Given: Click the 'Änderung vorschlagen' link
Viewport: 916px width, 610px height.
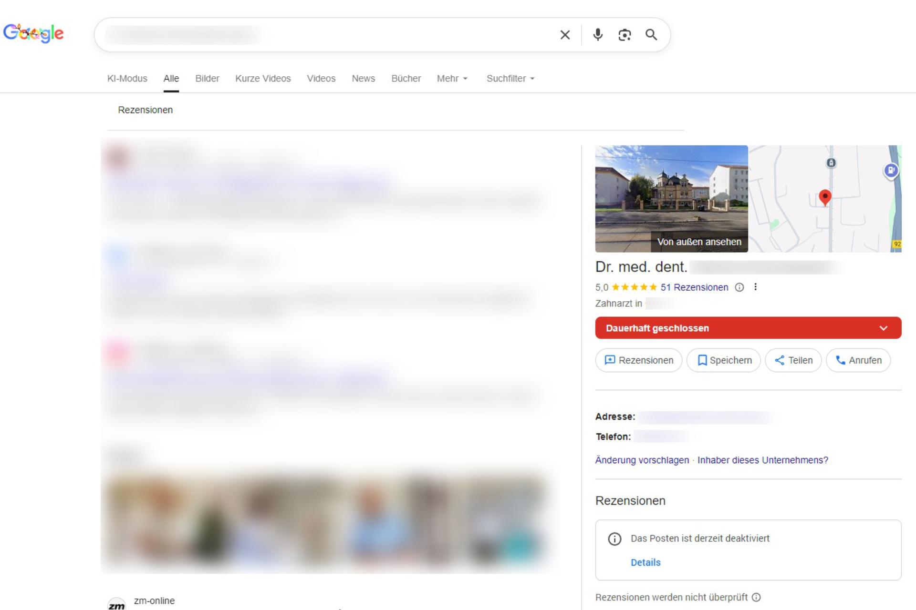Looking at the screenshot, I should click(642, 460).
